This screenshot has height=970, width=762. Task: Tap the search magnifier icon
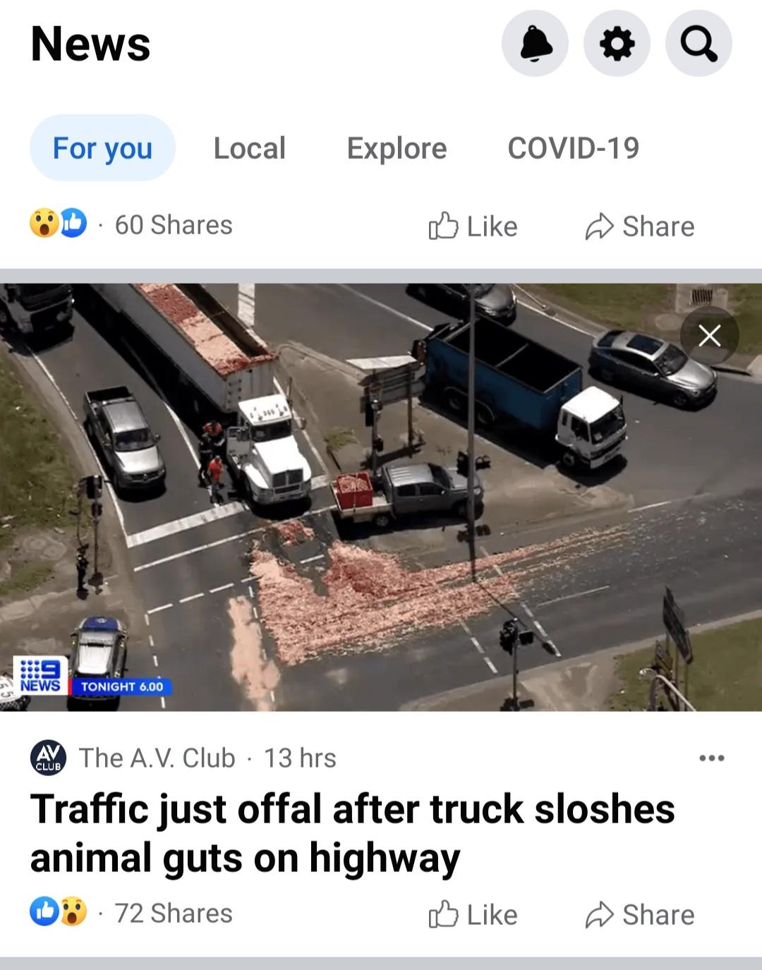tap(698, 44)
